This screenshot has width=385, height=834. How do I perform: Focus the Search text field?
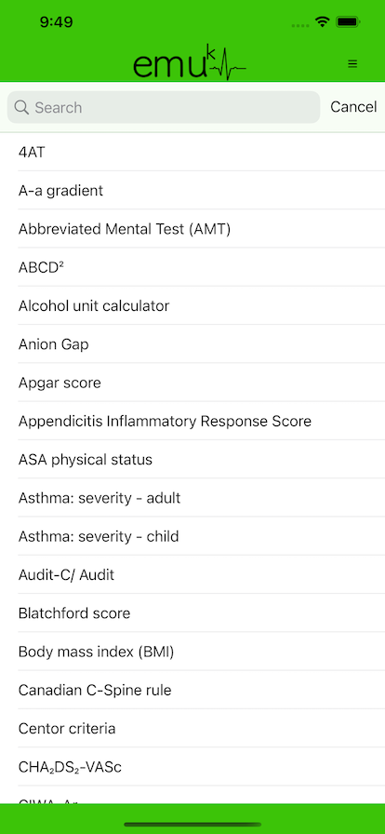click(164, 107)
